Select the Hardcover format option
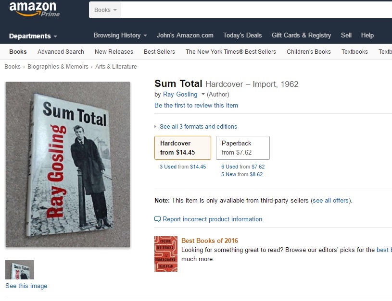This screenshot has width=392, height=301. coord(183,148)
